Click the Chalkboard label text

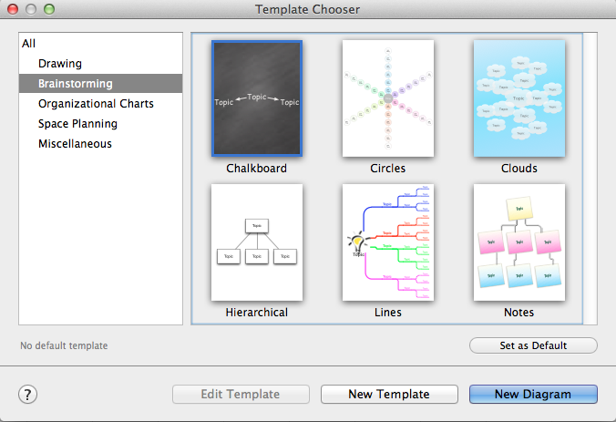point(257,169)
